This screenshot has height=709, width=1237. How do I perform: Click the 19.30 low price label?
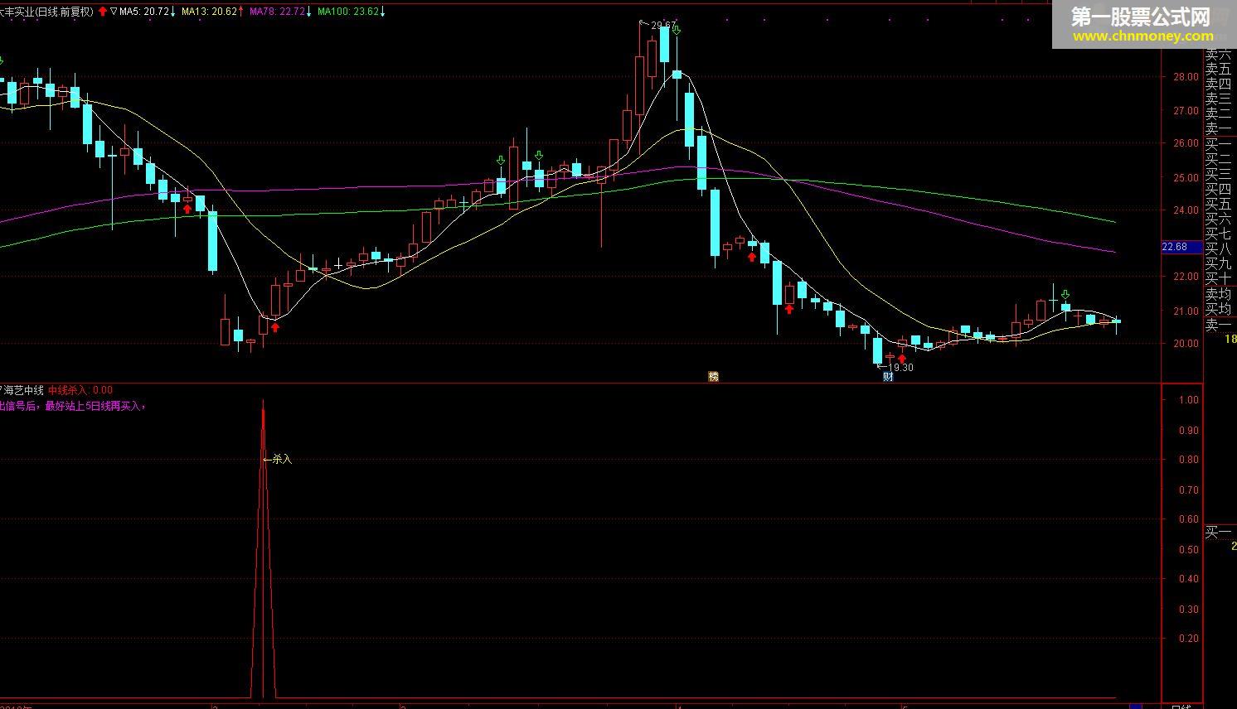900,368
